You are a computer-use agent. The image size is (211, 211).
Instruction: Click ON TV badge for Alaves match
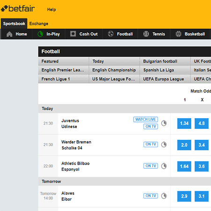point(151,196)
